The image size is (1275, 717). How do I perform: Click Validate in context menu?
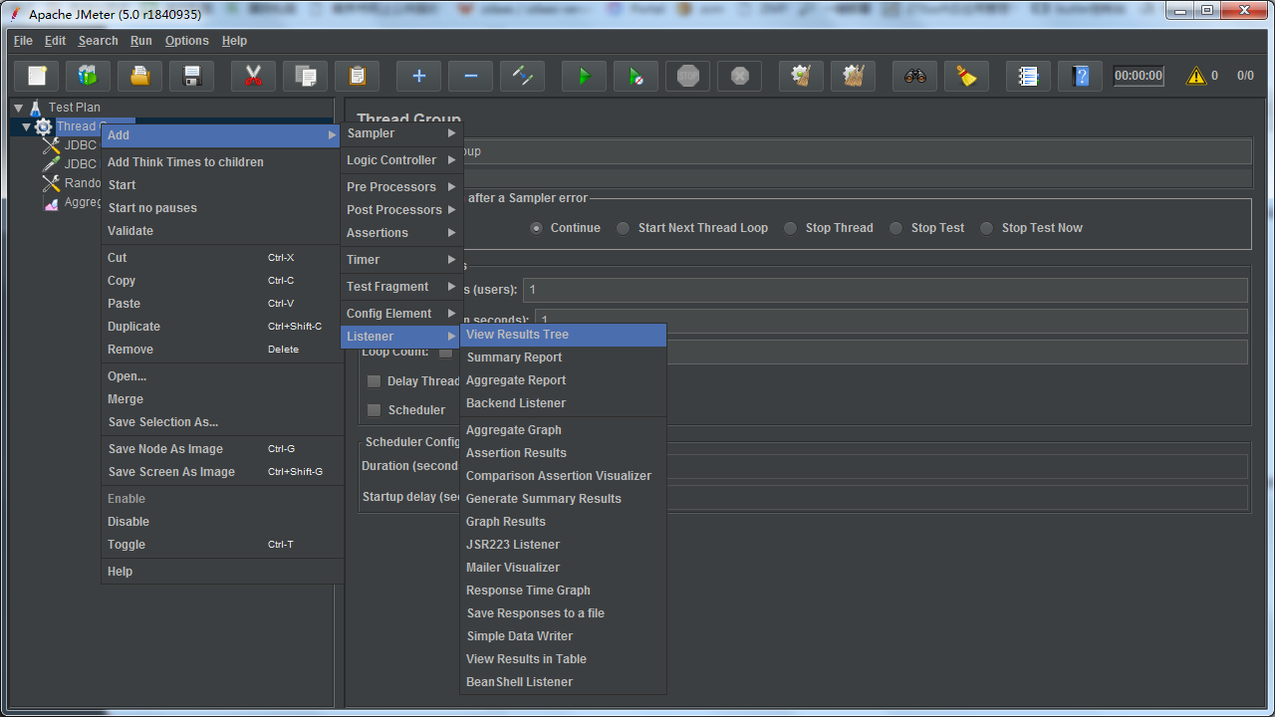[x=222, y=231]
